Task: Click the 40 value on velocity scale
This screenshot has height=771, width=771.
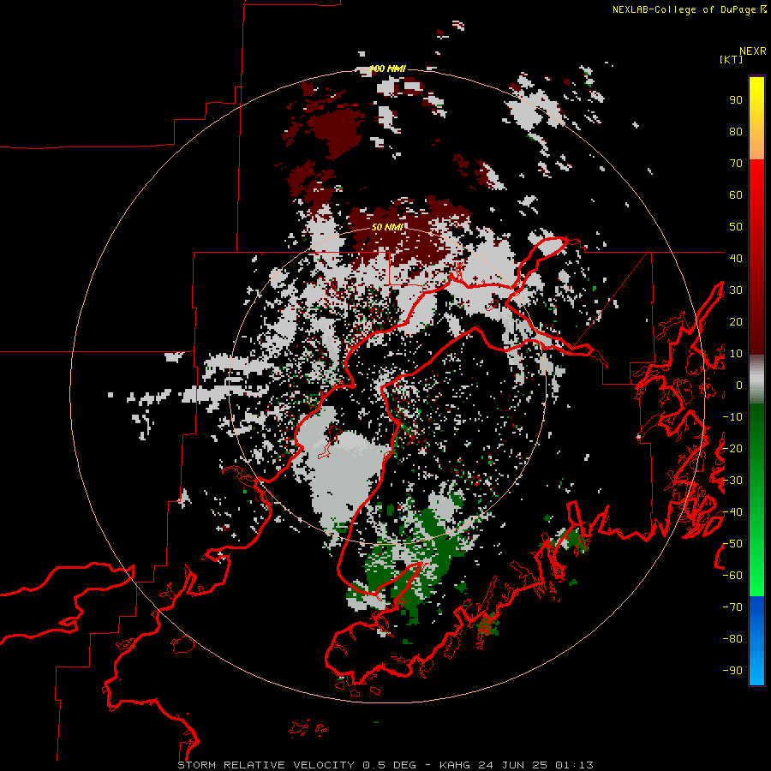Action: pyautogui.click(x=736, y=259)
